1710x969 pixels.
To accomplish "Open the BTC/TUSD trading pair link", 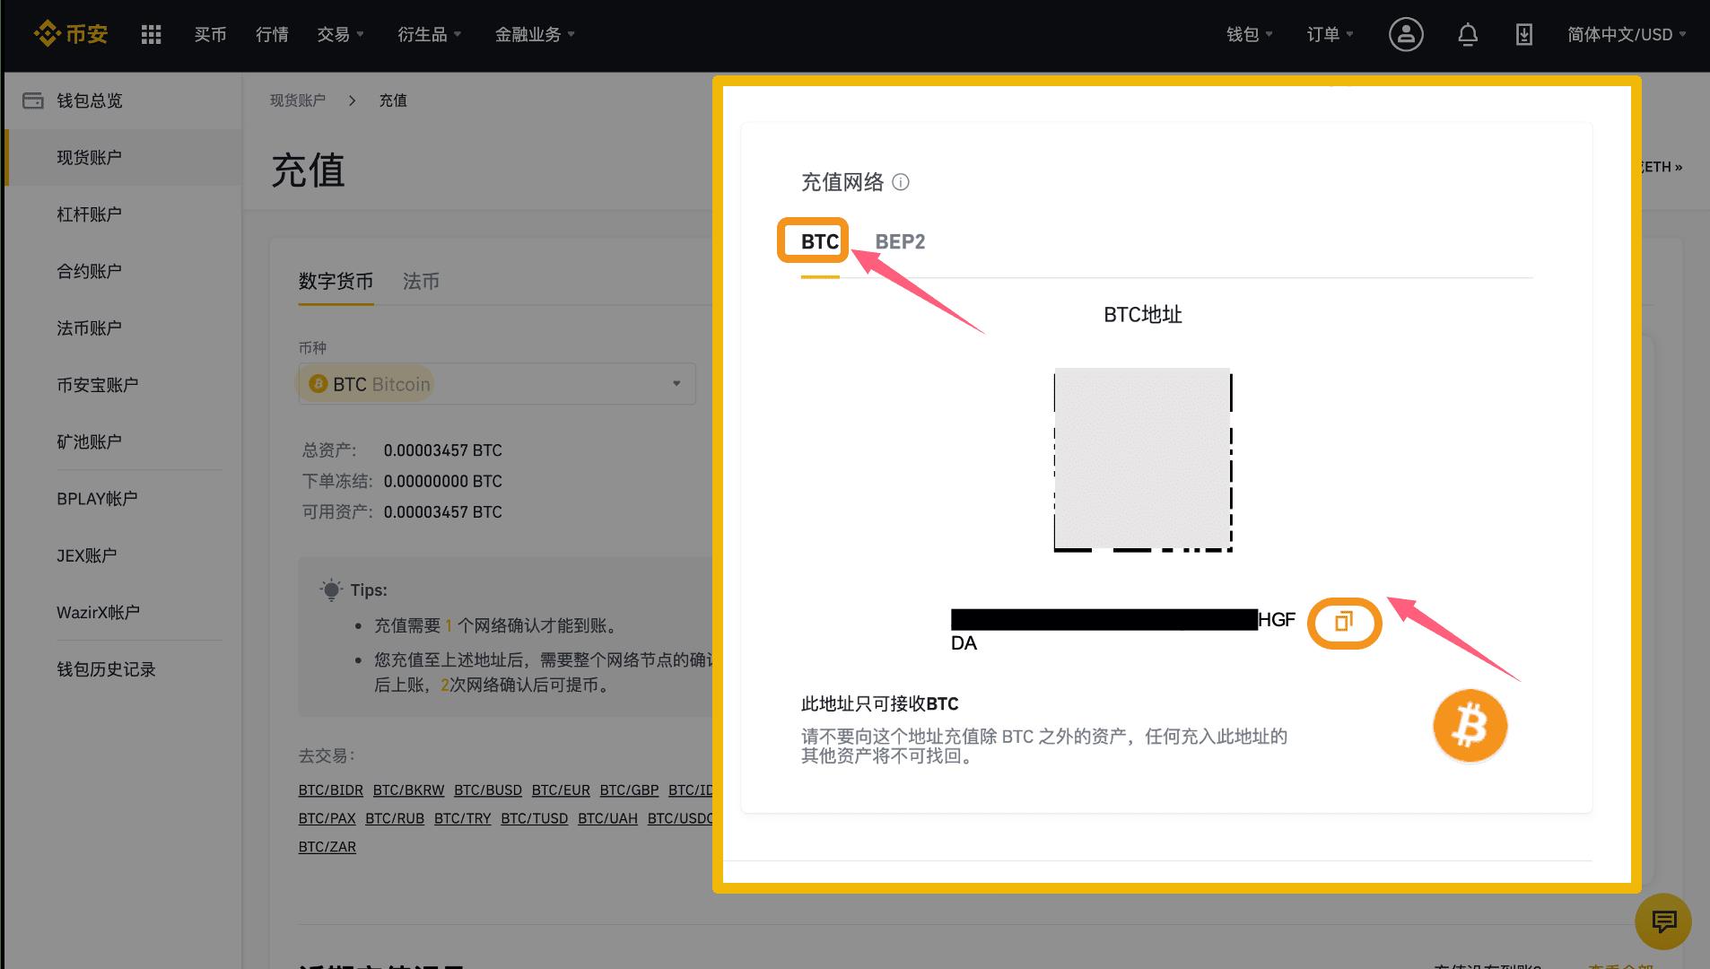I will pos(535,818).
